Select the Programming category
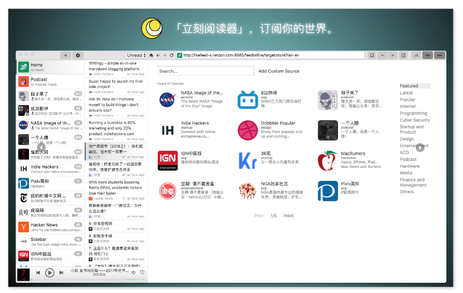This screenshot has height=293, width=463. [x=413, y=113]
